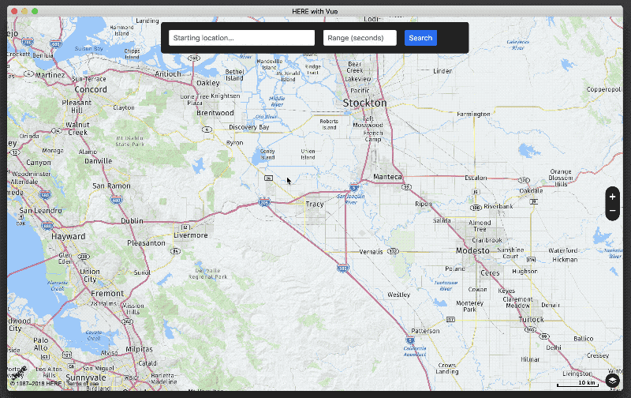Viewport: 631px width, 398px height.
Task: Open the map layers chooser icon
Action: click(x=613, y=381)
